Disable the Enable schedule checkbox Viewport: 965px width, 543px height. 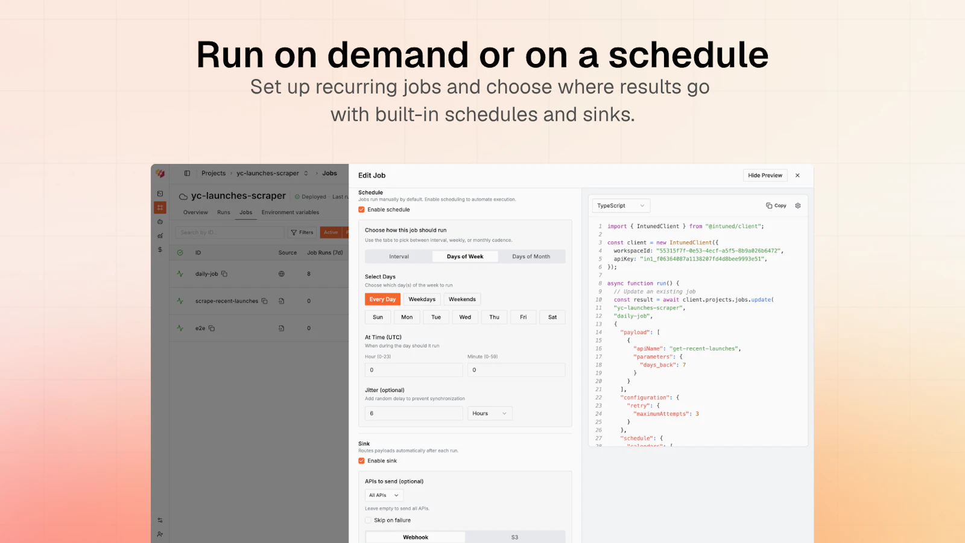(361, 210)
